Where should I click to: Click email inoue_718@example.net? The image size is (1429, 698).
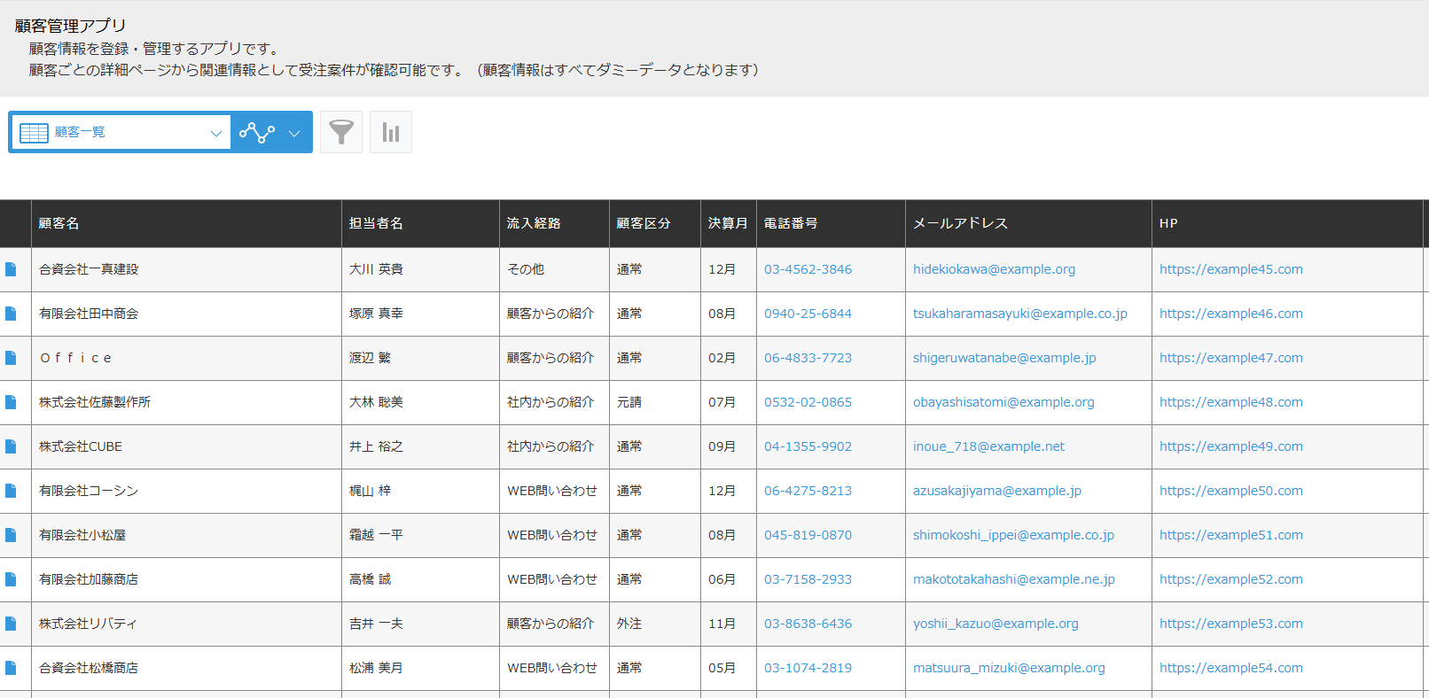pos(988,446)
